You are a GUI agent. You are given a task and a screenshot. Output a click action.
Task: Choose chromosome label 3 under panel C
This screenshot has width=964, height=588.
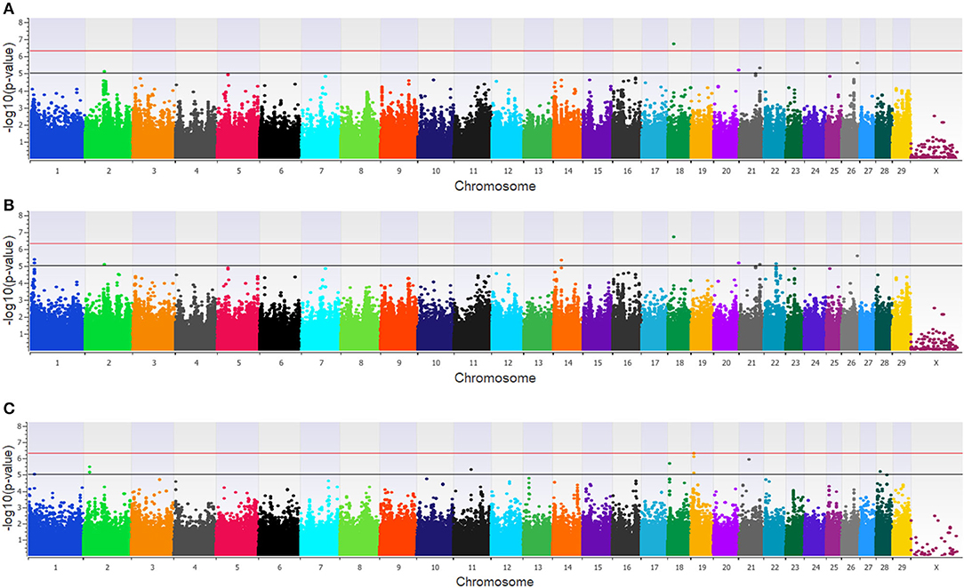coord(152,568)
